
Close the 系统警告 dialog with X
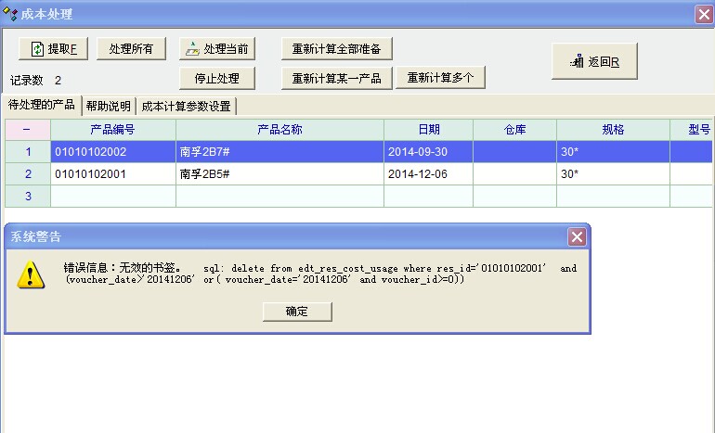(578, 237)
